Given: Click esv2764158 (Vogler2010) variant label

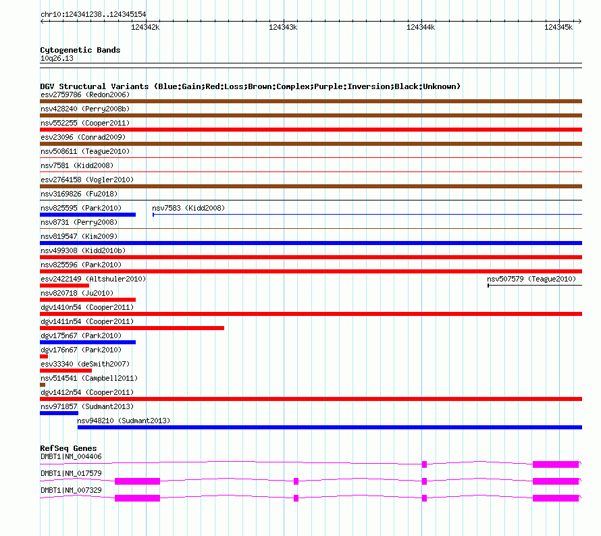Looking at the screenshot, I should tap(87, 180).
